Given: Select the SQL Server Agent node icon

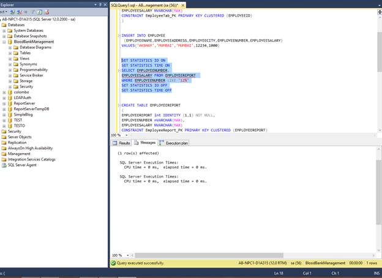Looking at the screenshot, I should click(4, 165).
